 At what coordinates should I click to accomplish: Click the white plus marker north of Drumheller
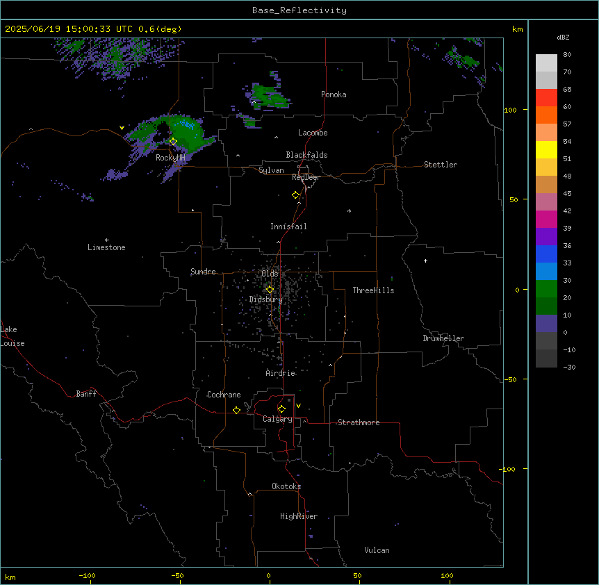425,261
